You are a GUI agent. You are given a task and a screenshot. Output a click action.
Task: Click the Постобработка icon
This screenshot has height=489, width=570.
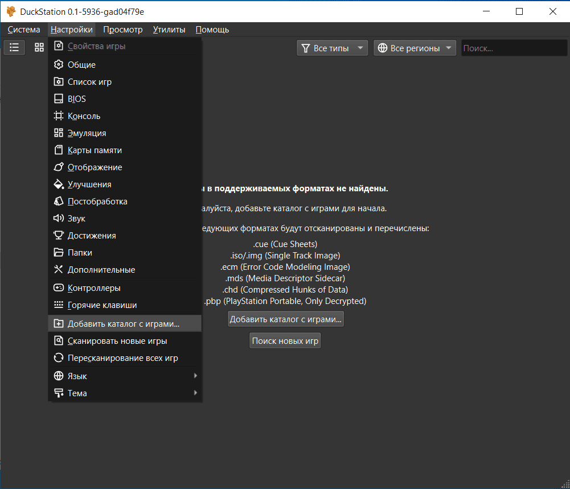(x=59, y=201)
